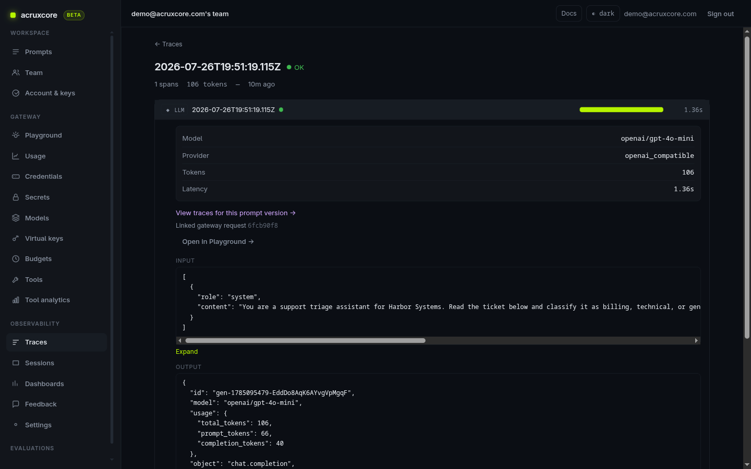Click the OK status indicator
This screenshot has height=469, width=751.
point(295,68)
